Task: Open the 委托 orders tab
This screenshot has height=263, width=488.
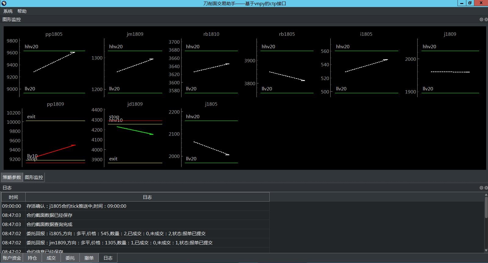Action: pos(70,258)
